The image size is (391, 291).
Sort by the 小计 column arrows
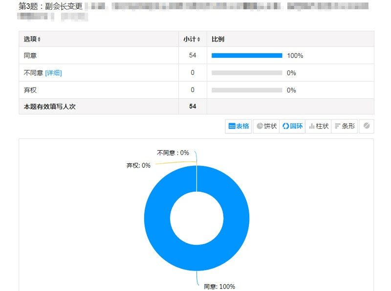coord(198,39)
